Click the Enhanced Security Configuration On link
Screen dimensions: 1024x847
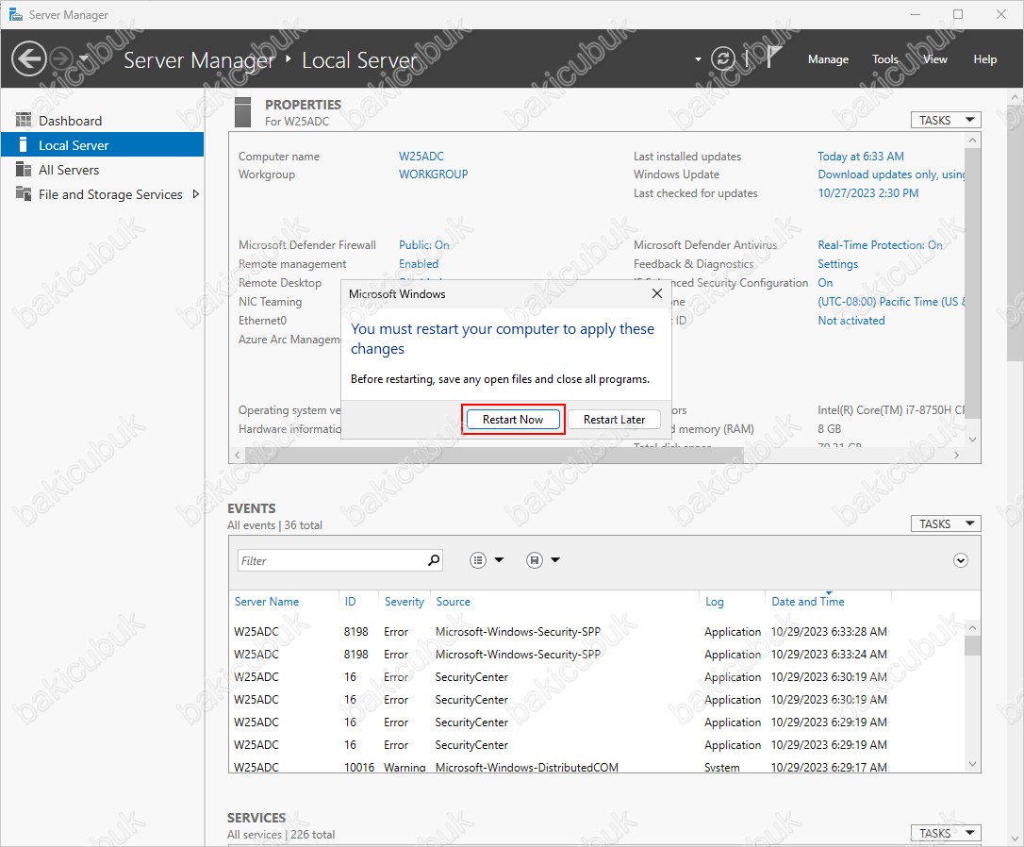825,283
